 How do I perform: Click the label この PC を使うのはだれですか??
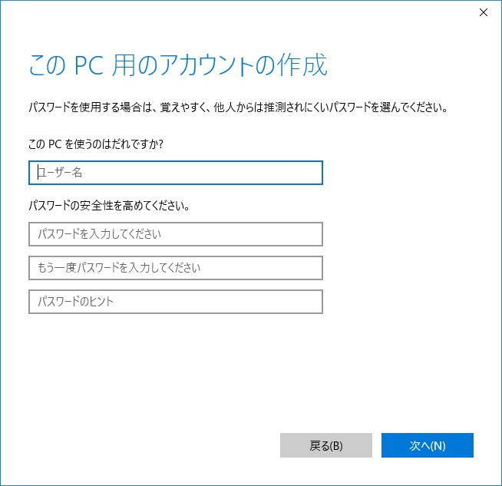(96, 144)
